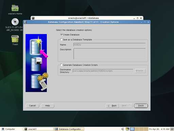Open Help for this wizard step
The image size is (174, 131).
[48, 106]
